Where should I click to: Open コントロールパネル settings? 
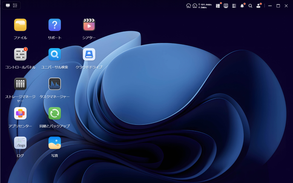pos(20,54)
